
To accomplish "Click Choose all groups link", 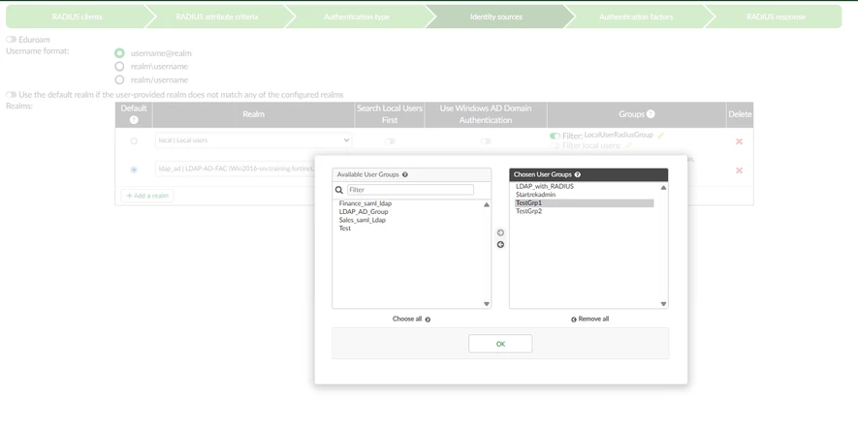I will [x=411, y=319].
